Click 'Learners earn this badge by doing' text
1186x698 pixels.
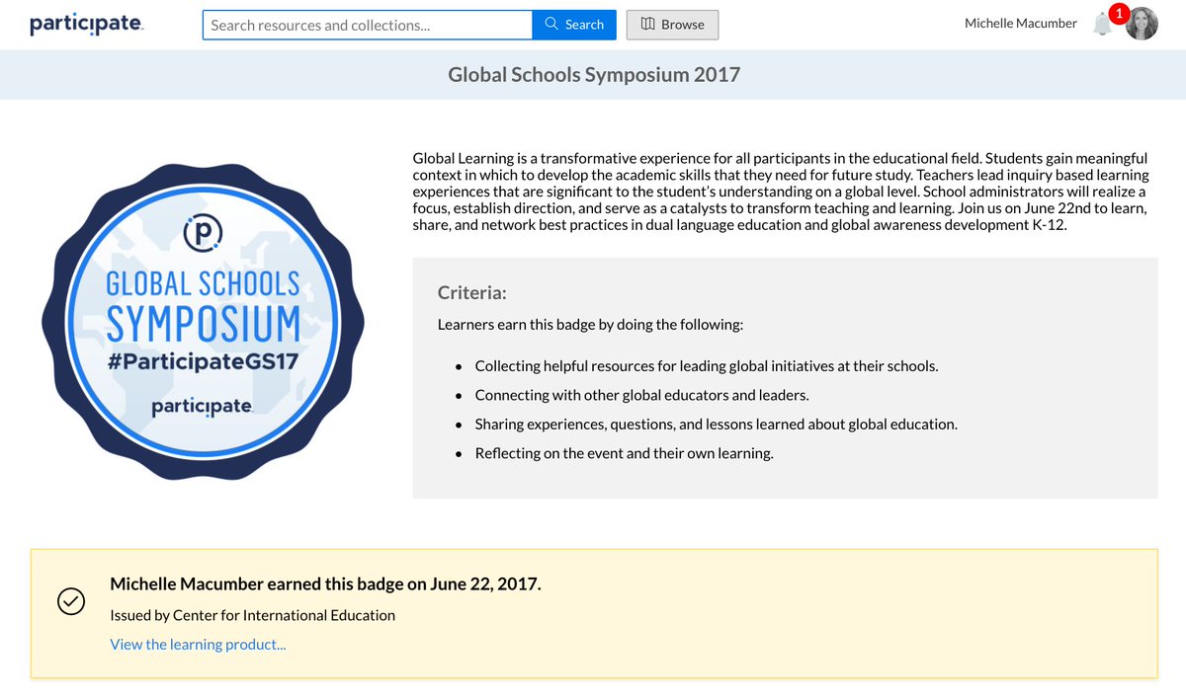pos(590,324)
